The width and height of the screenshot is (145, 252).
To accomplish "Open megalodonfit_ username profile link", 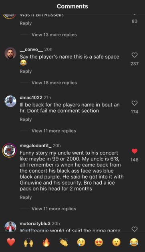I will 36,146.
